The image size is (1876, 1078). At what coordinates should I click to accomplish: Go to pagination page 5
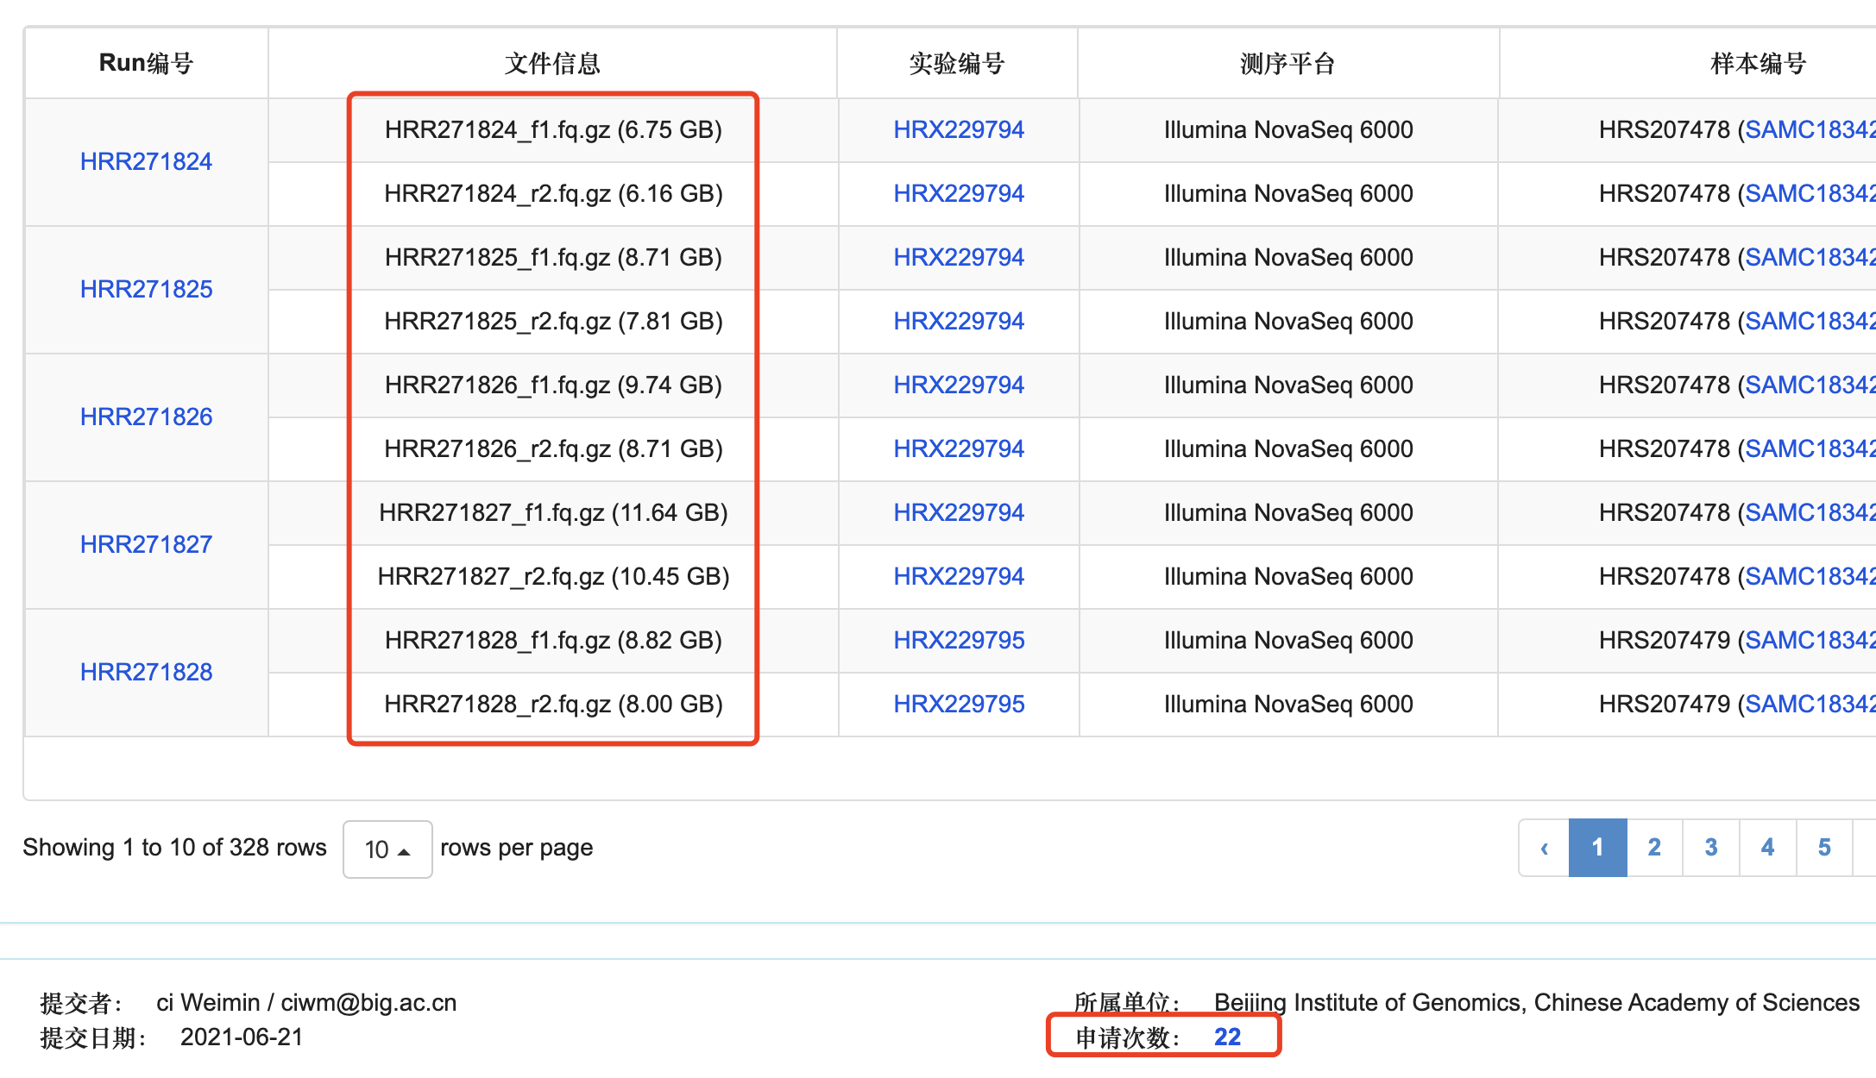pos(1824,848)
